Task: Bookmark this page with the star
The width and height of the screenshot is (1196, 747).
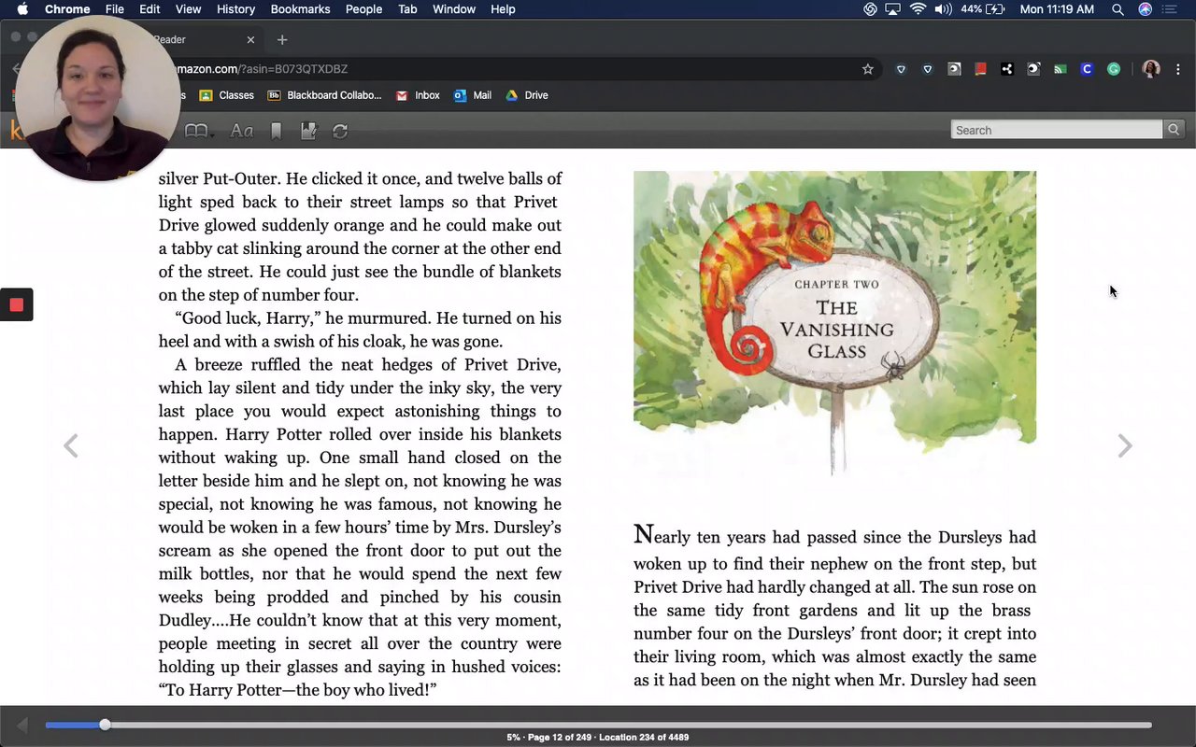Action: click(867, 69)
